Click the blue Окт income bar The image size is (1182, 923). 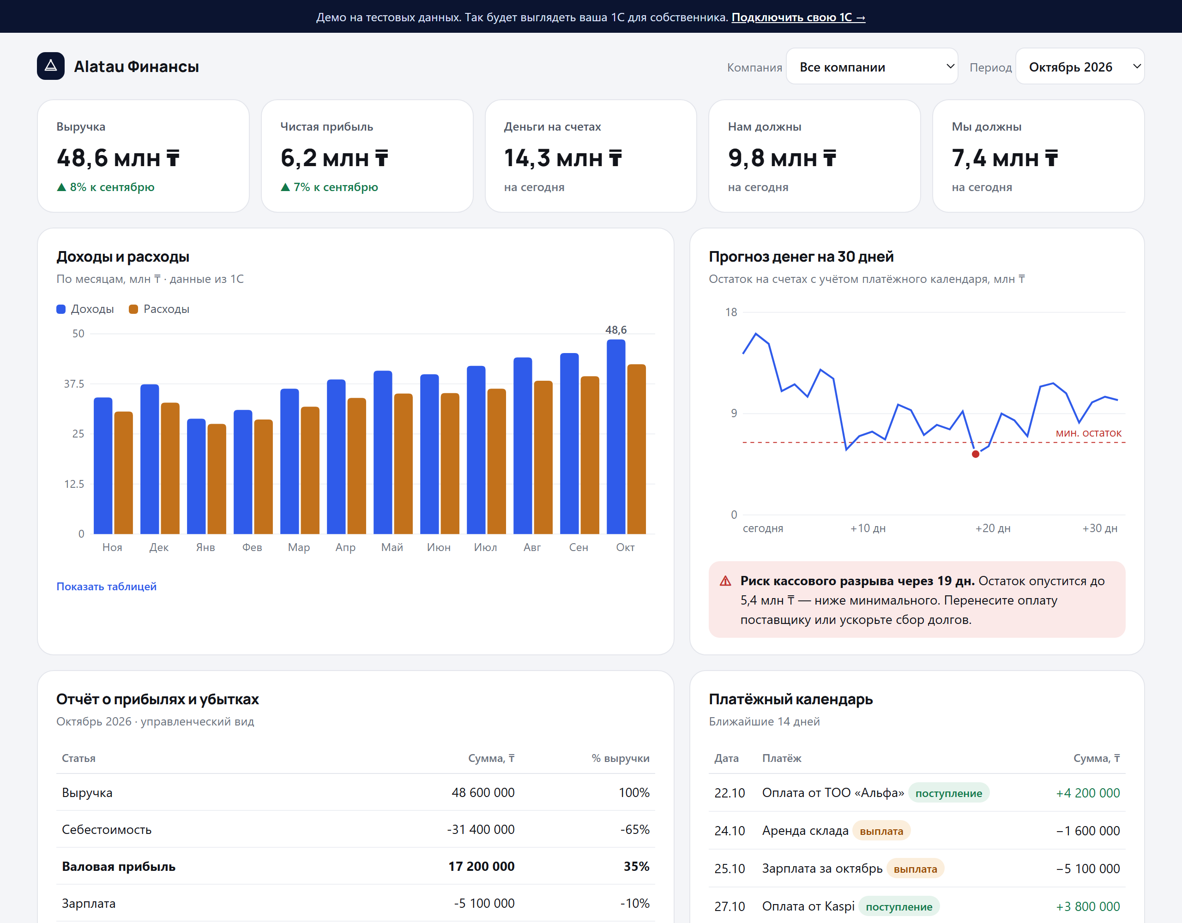(x=616, y=437)
